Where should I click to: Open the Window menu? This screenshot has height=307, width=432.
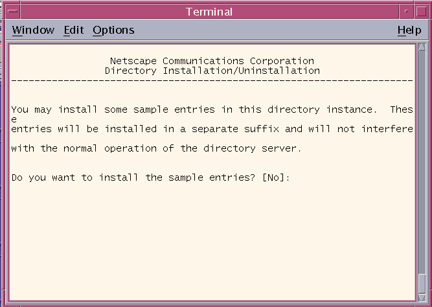(33, 30)
